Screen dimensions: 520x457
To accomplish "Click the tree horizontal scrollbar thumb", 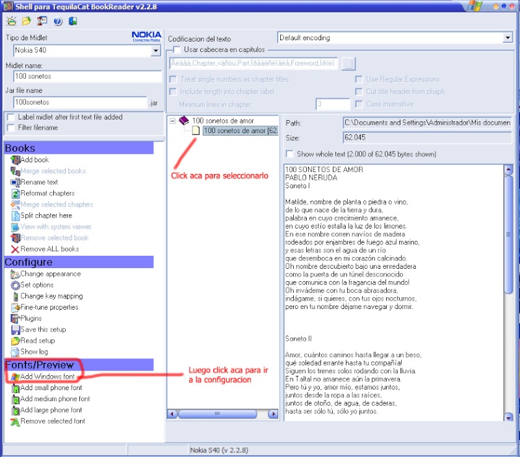I will click(217, 414).
